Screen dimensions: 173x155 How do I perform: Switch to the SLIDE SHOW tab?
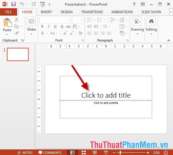(151, 12)
